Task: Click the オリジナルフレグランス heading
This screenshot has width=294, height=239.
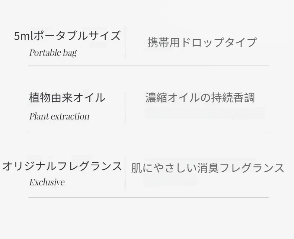Action: 62,166
